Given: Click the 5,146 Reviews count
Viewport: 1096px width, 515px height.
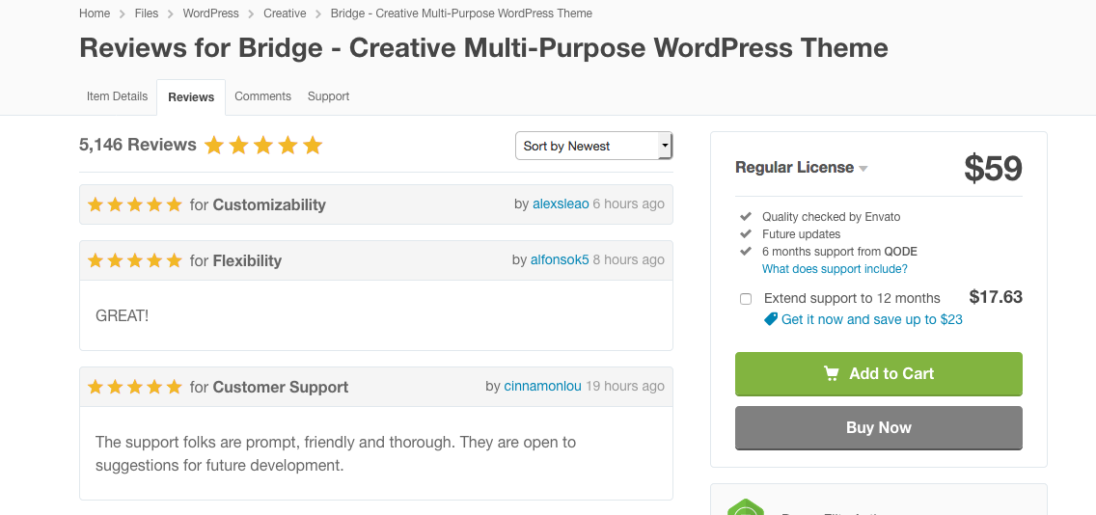Looking at the screenshot, I should click(138, 145).
